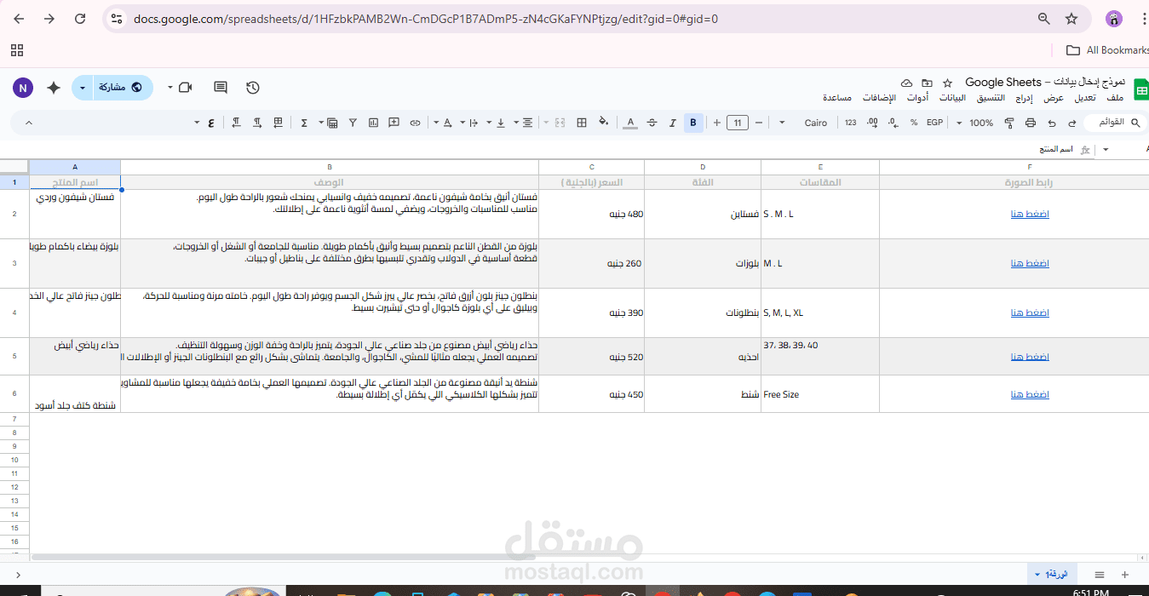This screenshot has height=596, width=1149.
Task: Open the أدوات (Tools) menu
Action: [x=917, y=98]
